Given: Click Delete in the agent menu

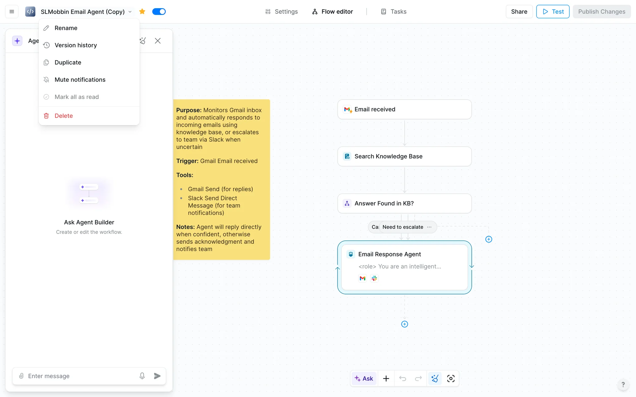Looking at the screenshot, I should tap(64, 116).
